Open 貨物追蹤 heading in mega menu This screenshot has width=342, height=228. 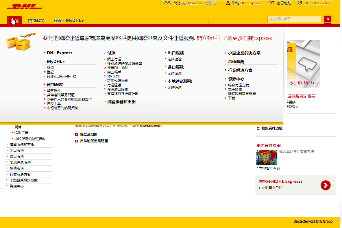[x=55, y=85]
